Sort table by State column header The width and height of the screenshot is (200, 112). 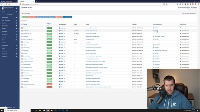[49, 24]
